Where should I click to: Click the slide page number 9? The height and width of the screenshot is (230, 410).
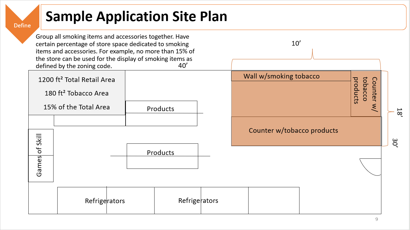[x=376, y=219]
